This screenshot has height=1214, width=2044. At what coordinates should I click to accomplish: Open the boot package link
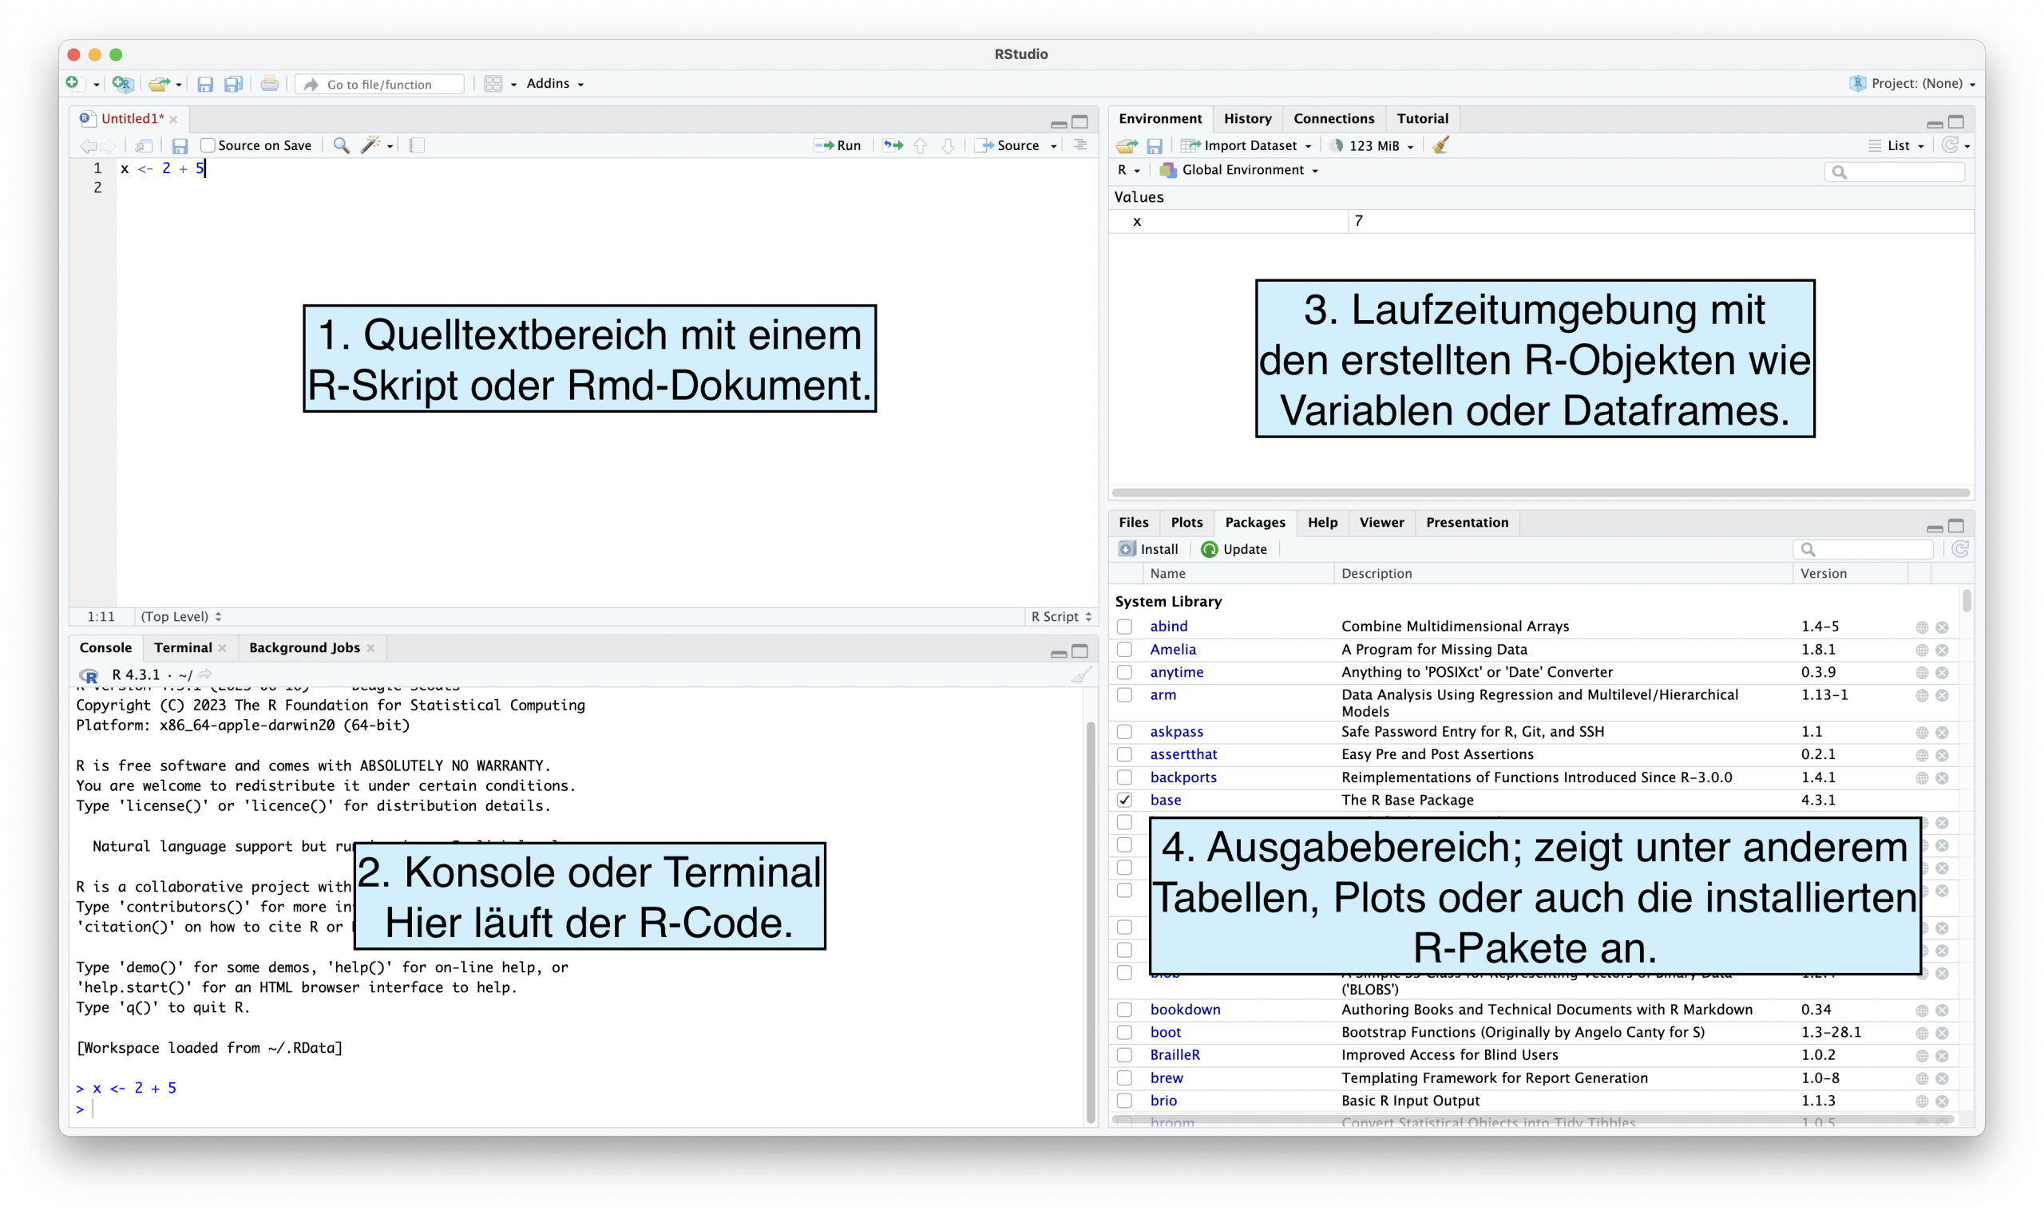point(1165,1032)
